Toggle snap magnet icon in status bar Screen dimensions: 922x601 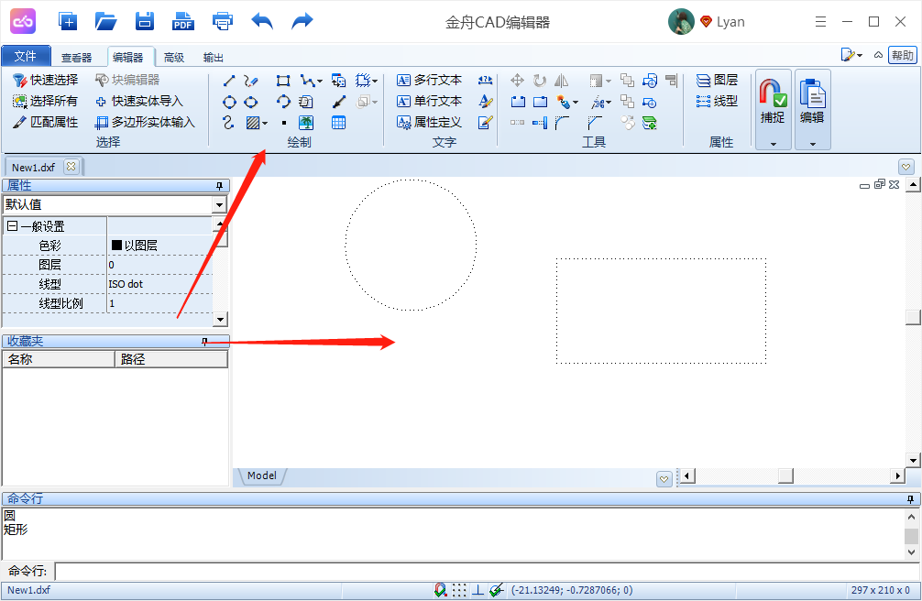pyautogui.click(x=441, y=590)
